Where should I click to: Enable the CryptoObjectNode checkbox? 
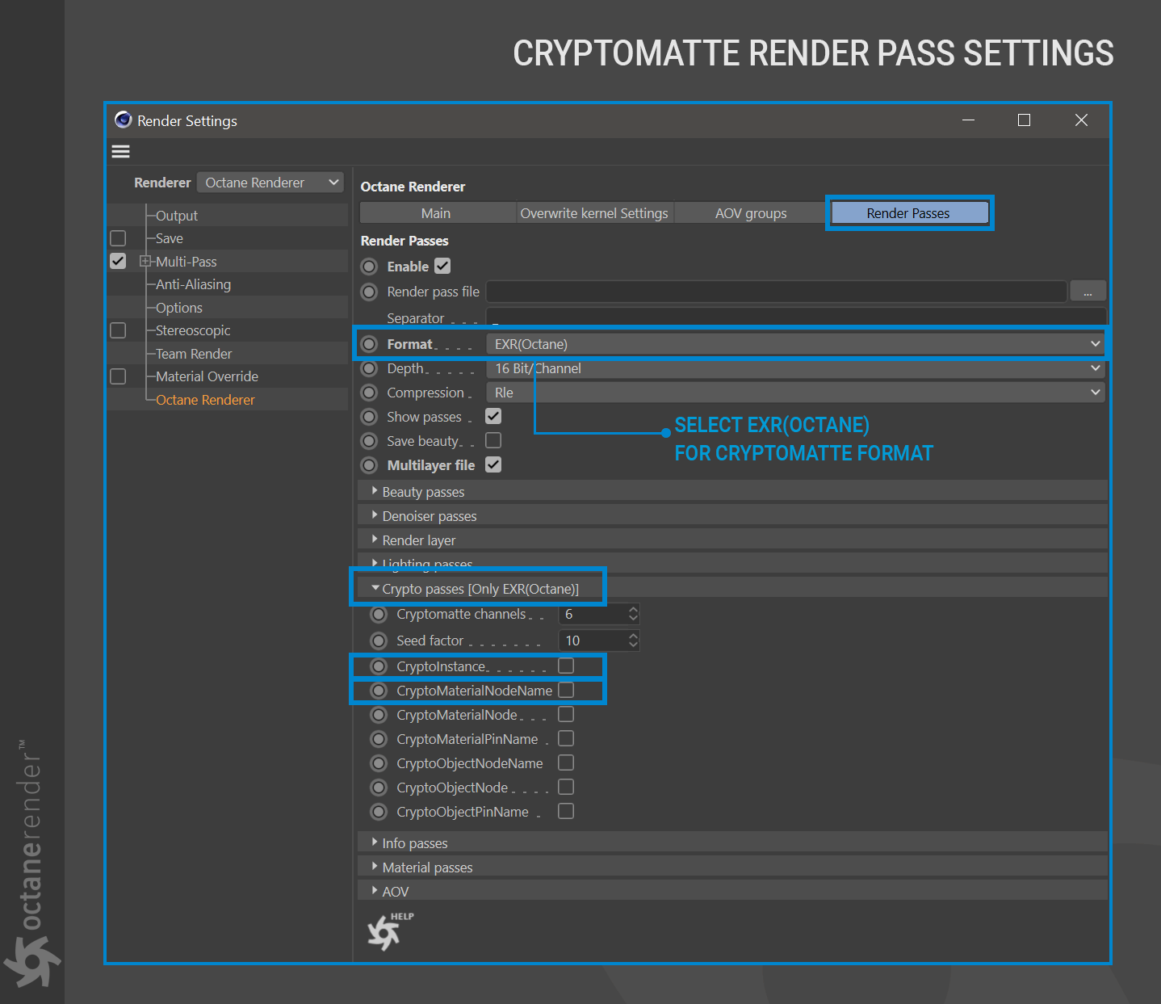[566, 787]
